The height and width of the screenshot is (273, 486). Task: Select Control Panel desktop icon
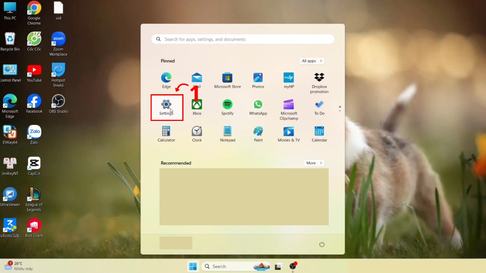point(10,73)
